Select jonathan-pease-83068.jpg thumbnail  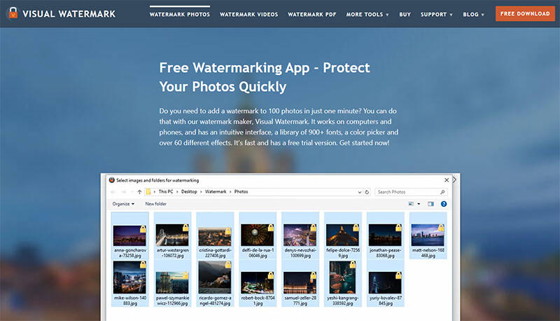coord(386,235)
